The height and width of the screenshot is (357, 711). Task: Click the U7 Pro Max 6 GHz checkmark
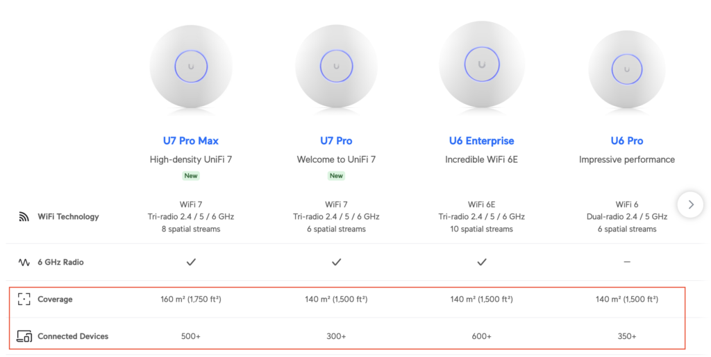191,262
